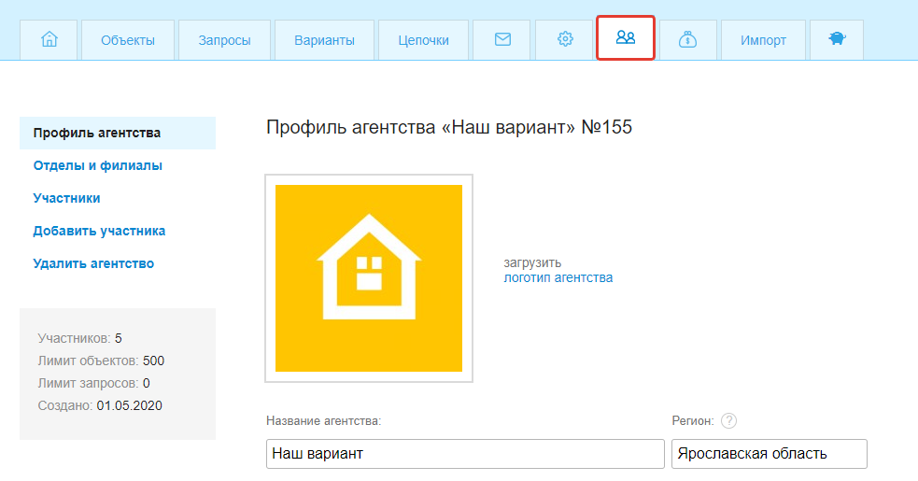Open the mail envelope tab
The height and width of the screenshot is (481, 918).
502,40
